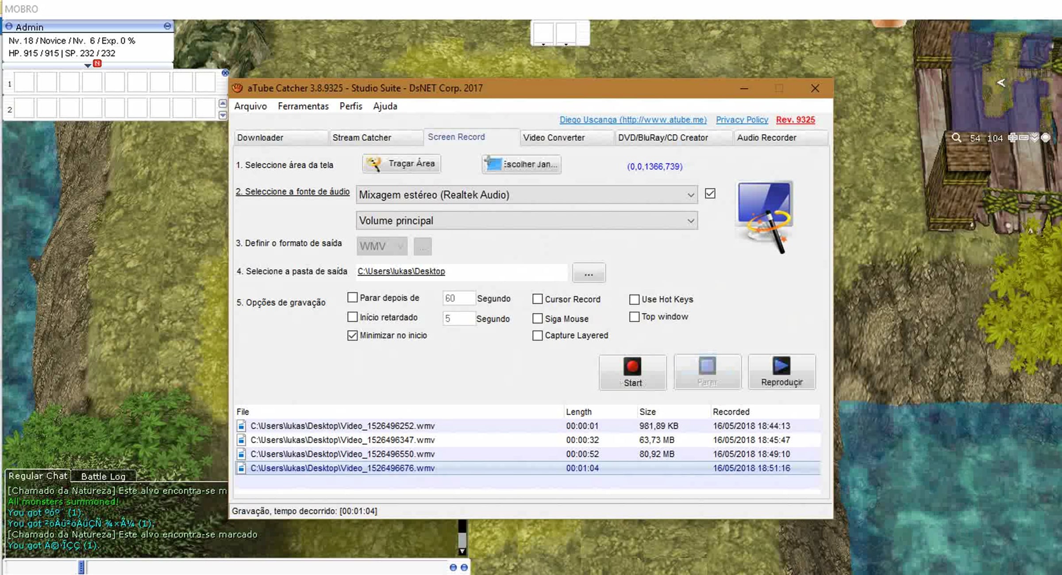Start the screen recording
The height and width of the screenshot is (575, 1062).
633,372
